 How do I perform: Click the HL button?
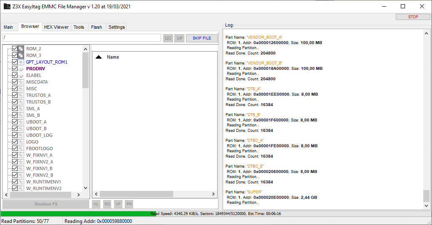click(96, 204)
